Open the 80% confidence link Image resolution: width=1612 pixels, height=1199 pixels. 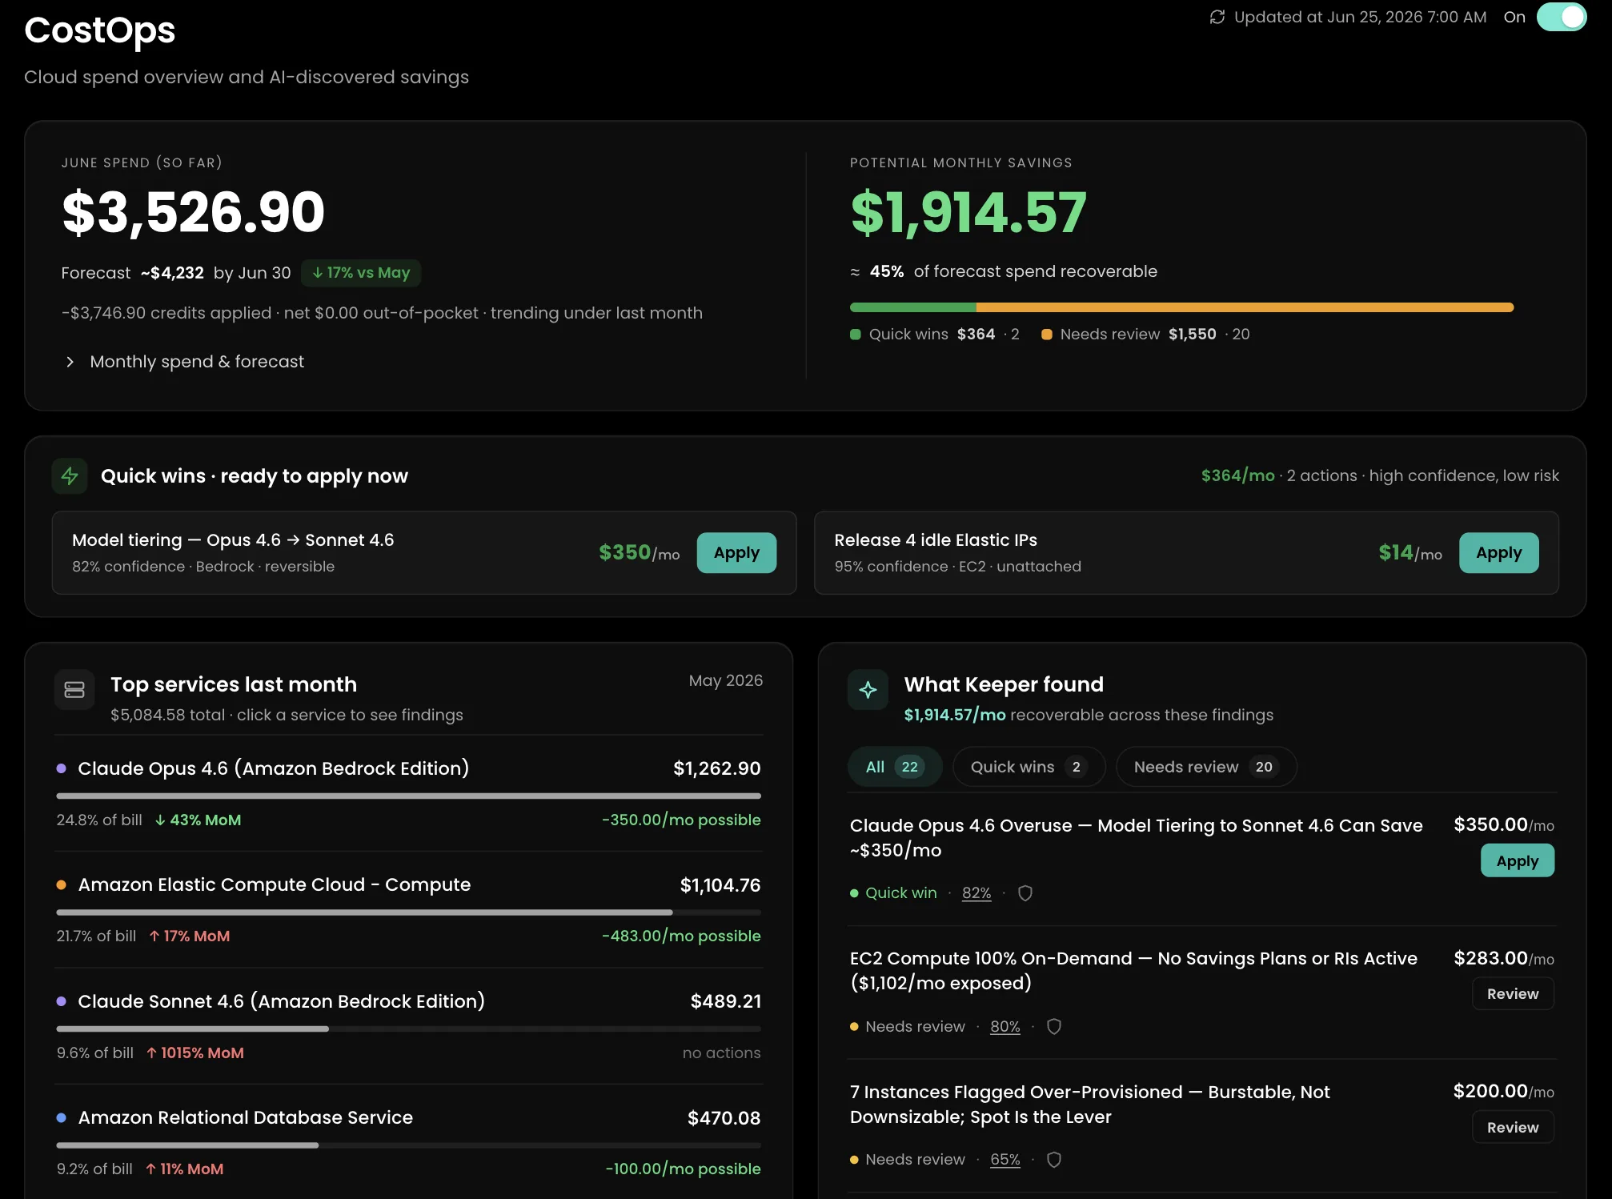pyautogui.click(x=1005, y=1026)
